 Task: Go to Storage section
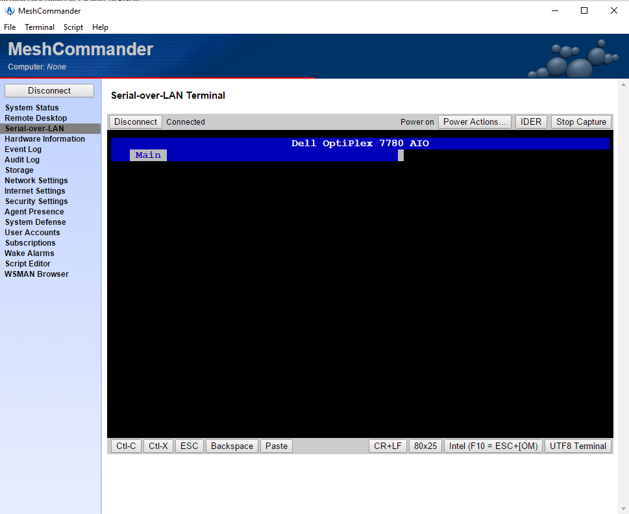[x=19, y=170]
